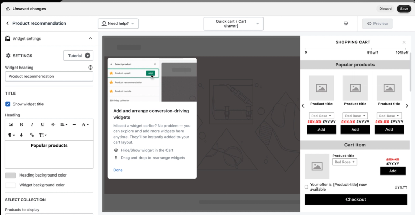Click the Checkout button
Viewport: 415px width, 215px height.
356,199
